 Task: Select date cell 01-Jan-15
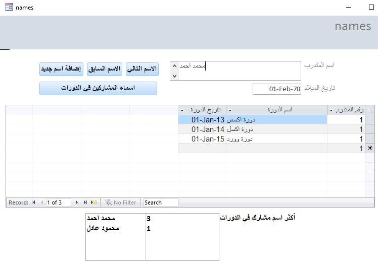pos(202,139)
